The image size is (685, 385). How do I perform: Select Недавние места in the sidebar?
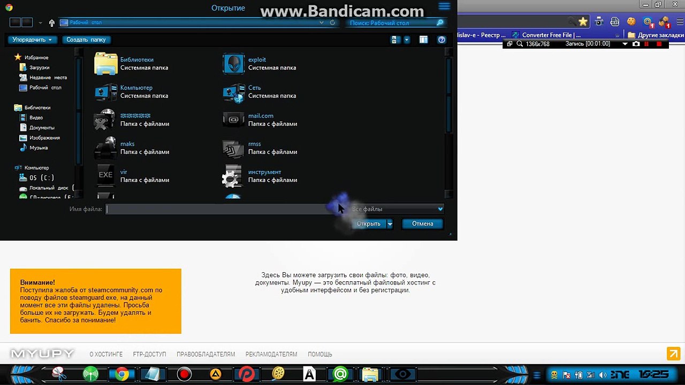[x=43, y=78]
